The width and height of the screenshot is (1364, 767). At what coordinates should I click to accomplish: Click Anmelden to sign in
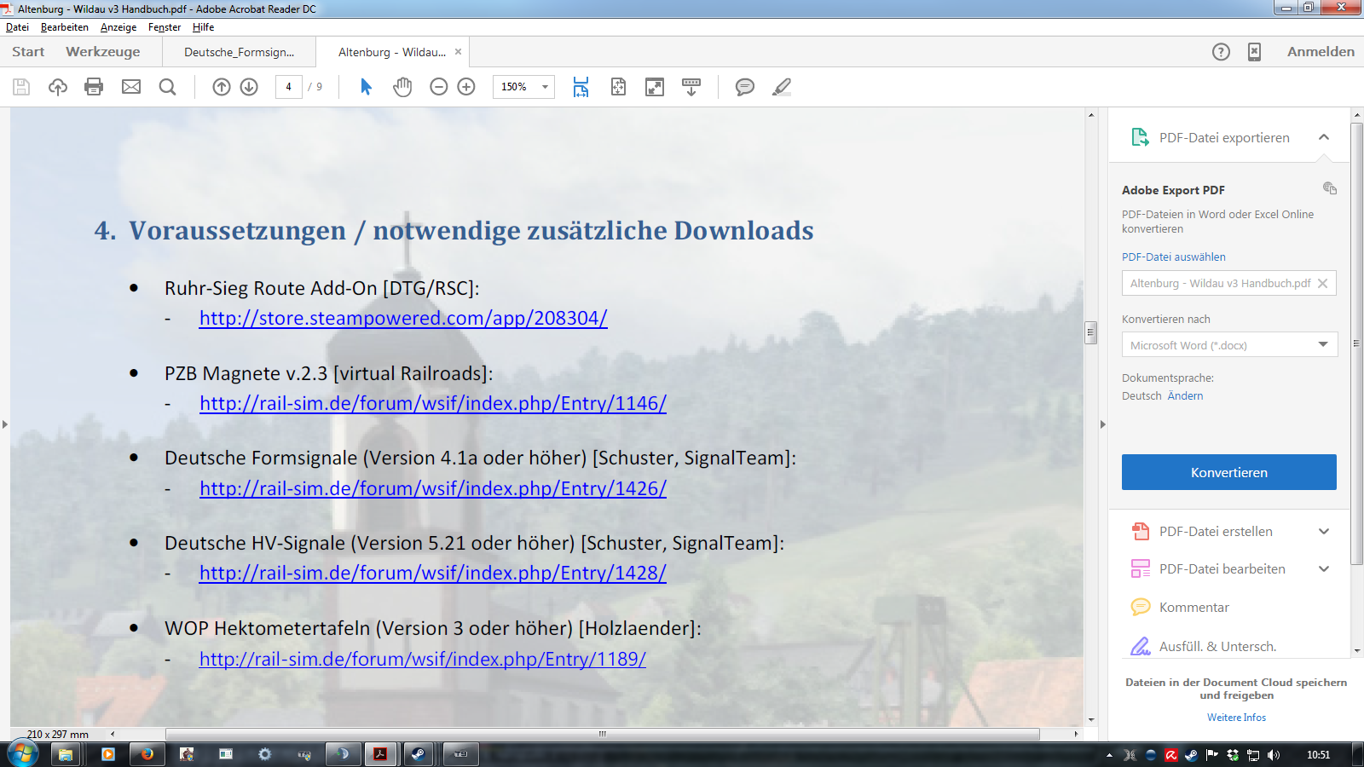1321,52
